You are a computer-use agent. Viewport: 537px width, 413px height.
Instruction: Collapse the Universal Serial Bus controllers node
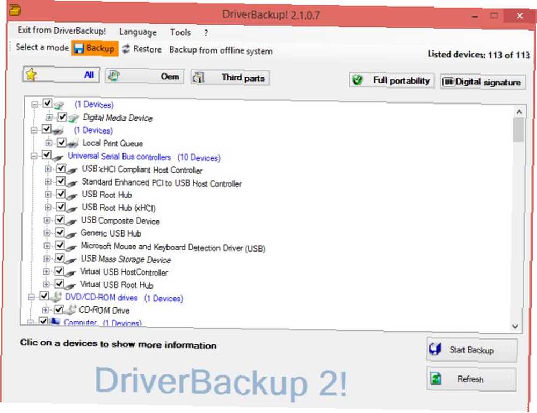point(33,156)
